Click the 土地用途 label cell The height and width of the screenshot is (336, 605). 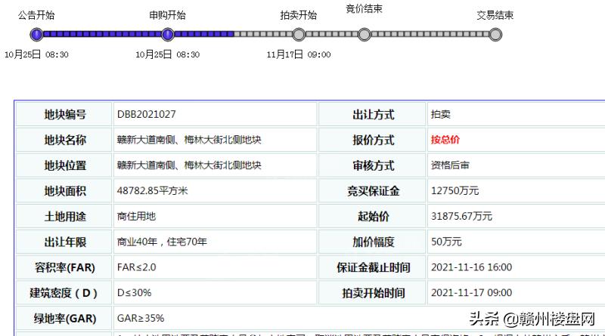pyautogui.click(x=64, y=216)
